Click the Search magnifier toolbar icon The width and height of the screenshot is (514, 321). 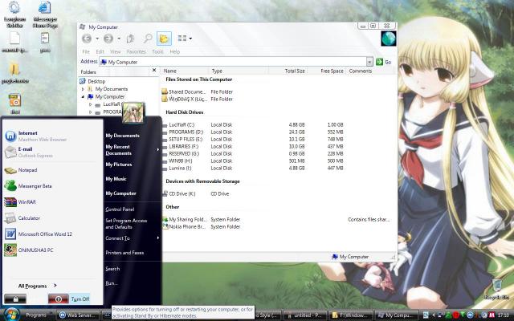pos(148,39)
